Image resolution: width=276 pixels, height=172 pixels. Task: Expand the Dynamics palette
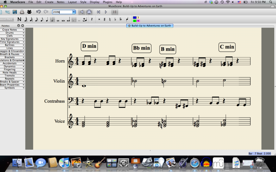pyautogui.click(x=12, y=66)
